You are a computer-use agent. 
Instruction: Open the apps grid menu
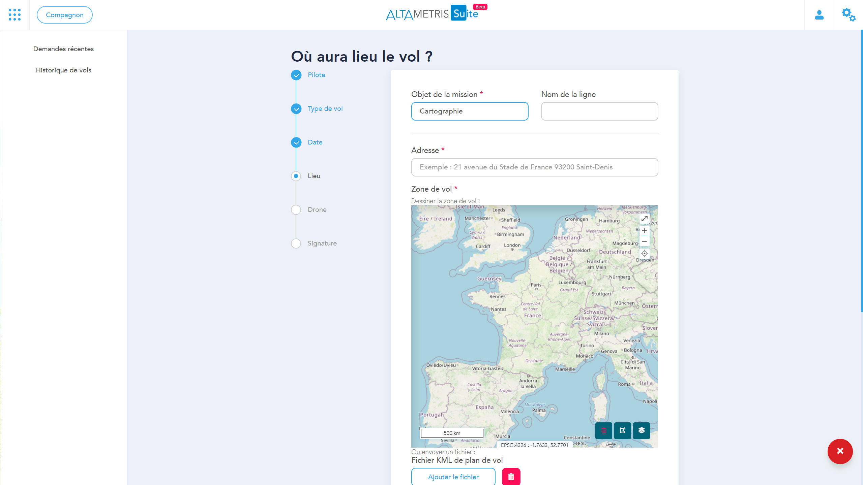15,15
